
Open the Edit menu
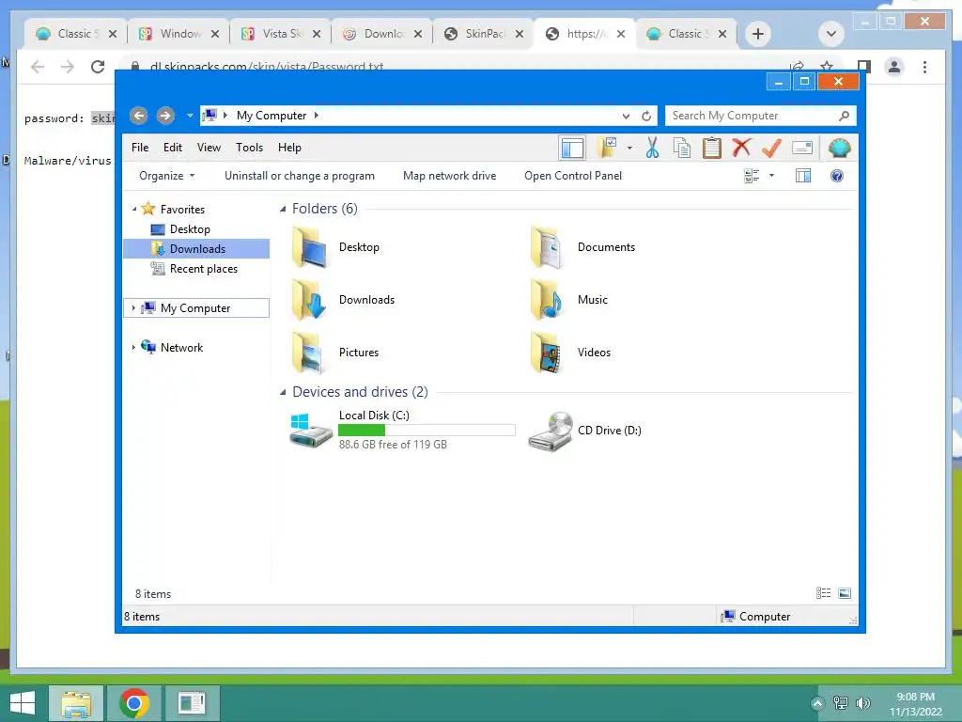coord(173,148)
